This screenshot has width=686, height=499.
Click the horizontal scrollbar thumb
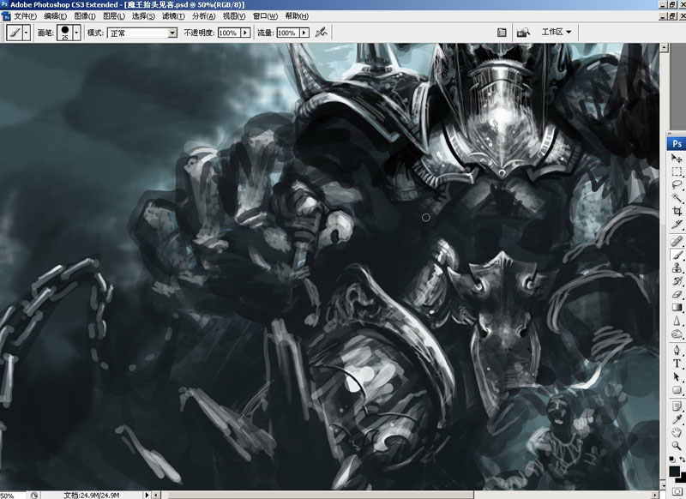tap(321, 495)
